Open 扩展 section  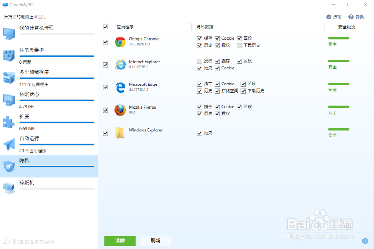[x=49, y=122]
